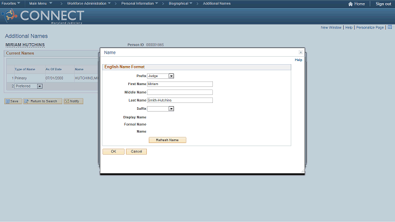Viewport: 395px width, 222px height.
Task: Click the English Name Format section header
Action: [125, 67]
